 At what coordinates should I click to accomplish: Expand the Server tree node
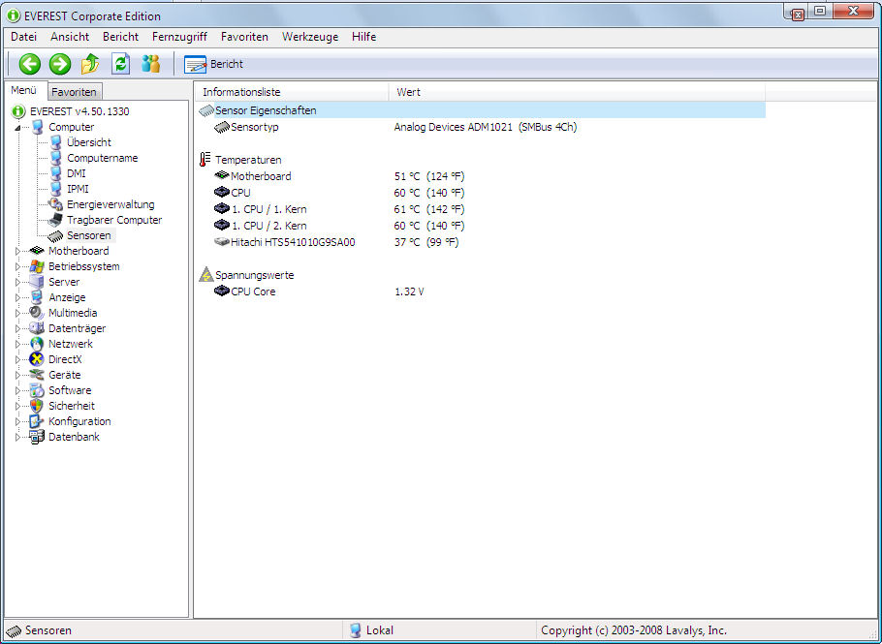17,282
